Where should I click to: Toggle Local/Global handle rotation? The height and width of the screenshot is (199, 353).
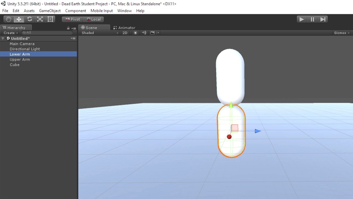pyautogui.click(x=94, y=19)
